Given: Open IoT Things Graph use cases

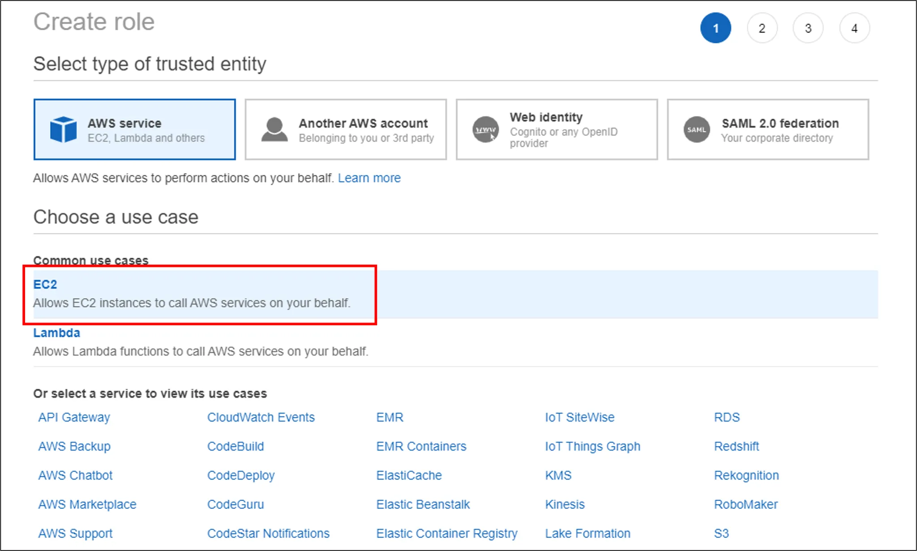Looking at the screenshot, I should [592, 447].
